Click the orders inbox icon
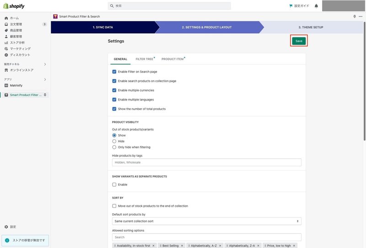The image size is (366, 248). tap(6, 24)
